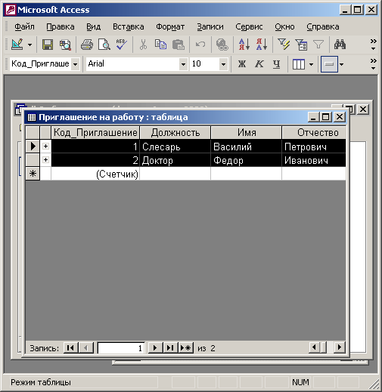
Task: Open the Код_Приглаше field selector dropdown
Action: point(75,64)
